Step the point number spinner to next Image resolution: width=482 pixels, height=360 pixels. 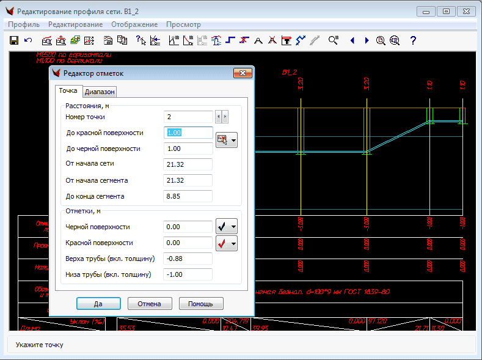click(x=225, y=116)
